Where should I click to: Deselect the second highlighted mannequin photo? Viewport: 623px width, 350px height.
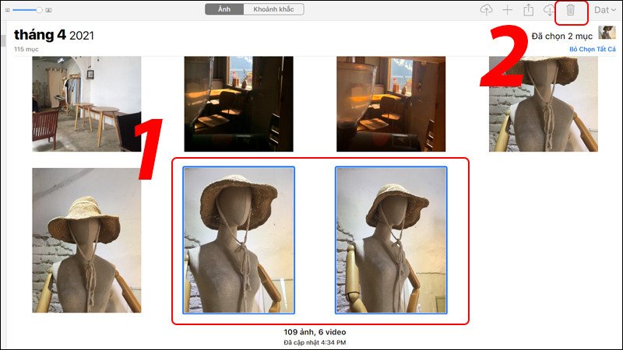pyautogui.click(x=391, y=240)
